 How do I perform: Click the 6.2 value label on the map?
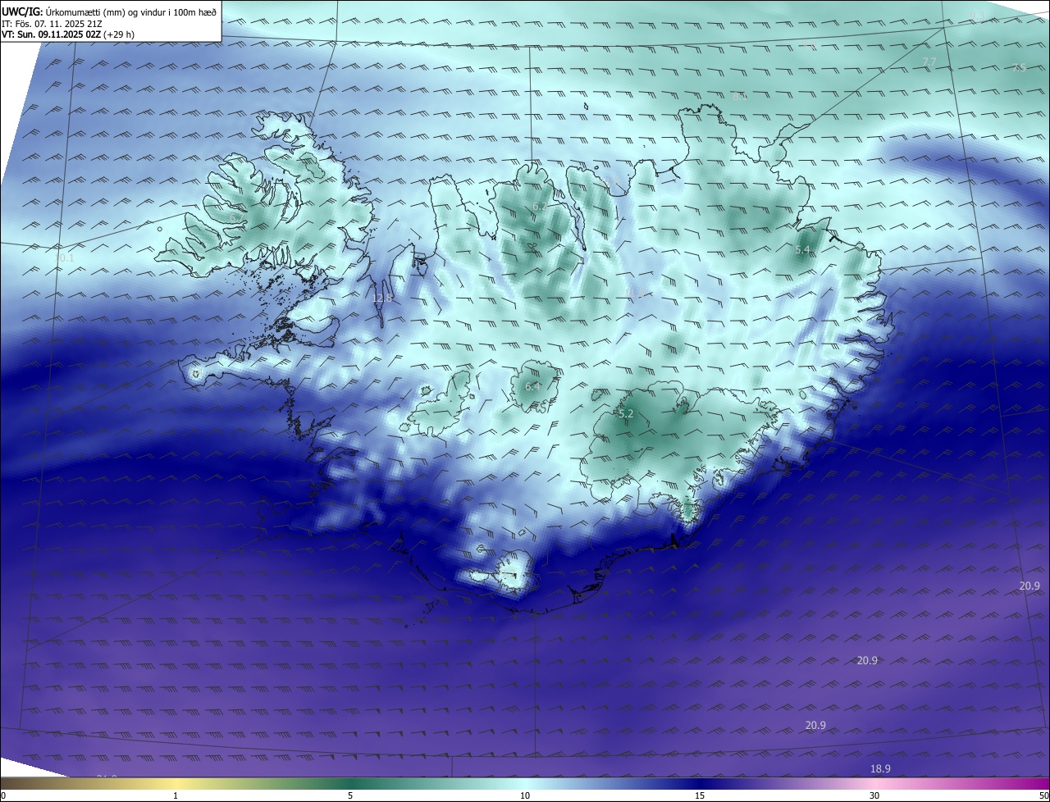pyautogui.click(x=539, y=206)
